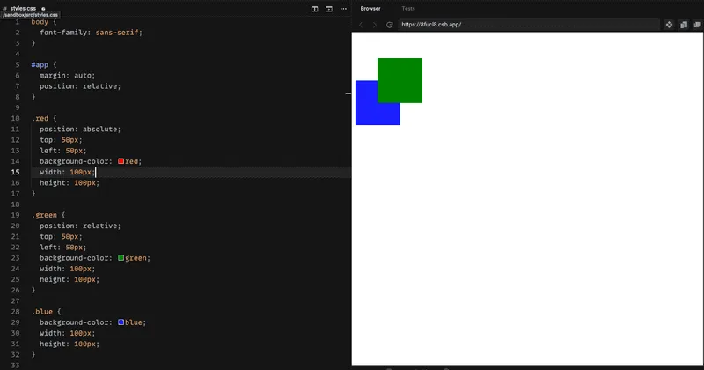Open the editor more options menu
The height and width of the screenshot is (370, 704).
click(343, 8)
